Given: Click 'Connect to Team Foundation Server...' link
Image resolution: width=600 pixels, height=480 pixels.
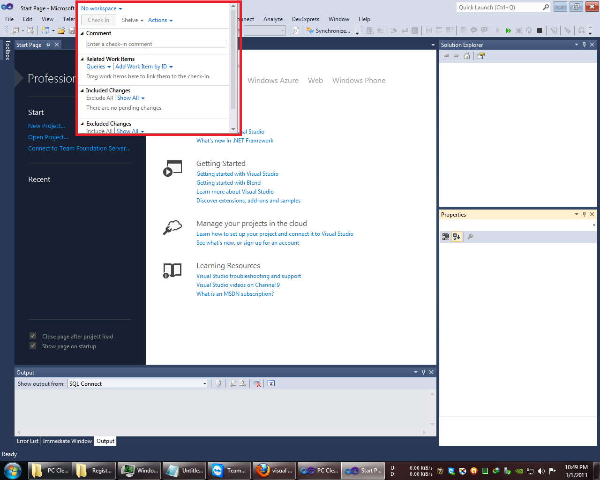Looking at the screenshot, I should pyautogui.click(x=79, y=148).
